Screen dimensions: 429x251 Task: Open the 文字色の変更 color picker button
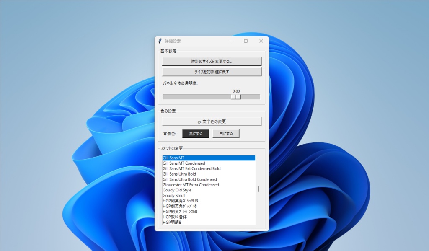click(x=212, y=122)
